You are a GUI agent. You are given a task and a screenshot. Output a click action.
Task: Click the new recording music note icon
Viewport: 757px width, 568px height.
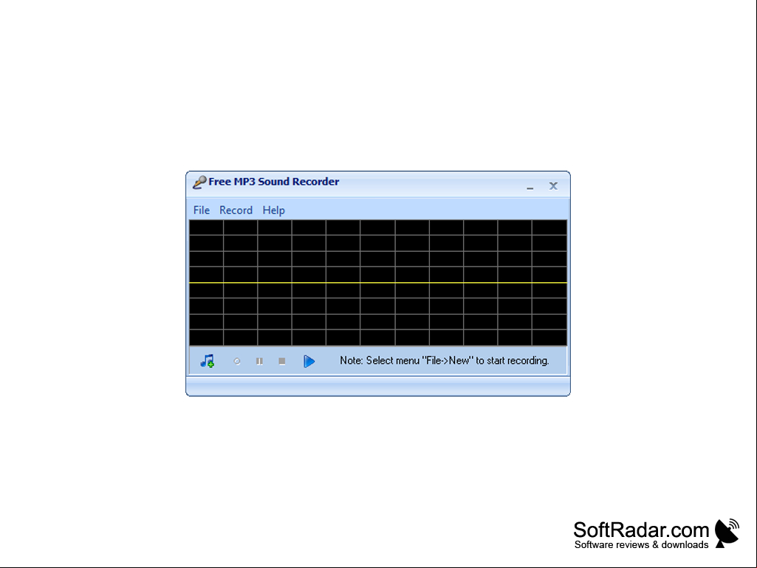(x=207, y=360)
